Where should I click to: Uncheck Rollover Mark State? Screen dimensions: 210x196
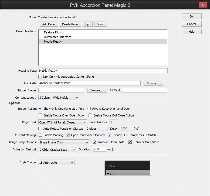pyautogui.click(x=130, y=142)
